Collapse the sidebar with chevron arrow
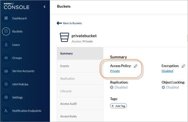 tap(44, 7)
